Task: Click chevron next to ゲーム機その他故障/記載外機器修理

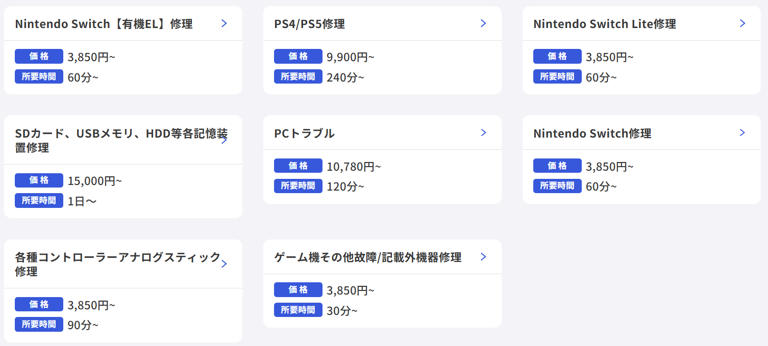Action: [484, 257]
